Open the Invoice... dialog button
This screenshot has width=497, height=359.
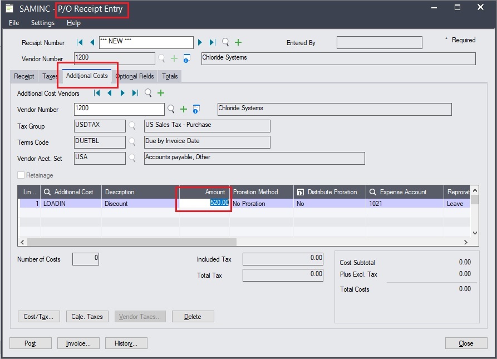(x=78, y=343)
